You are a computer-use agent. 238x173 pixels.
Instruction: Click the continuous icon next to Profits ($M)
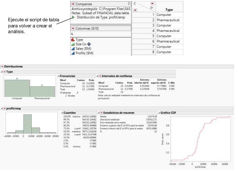coord(73,53)
